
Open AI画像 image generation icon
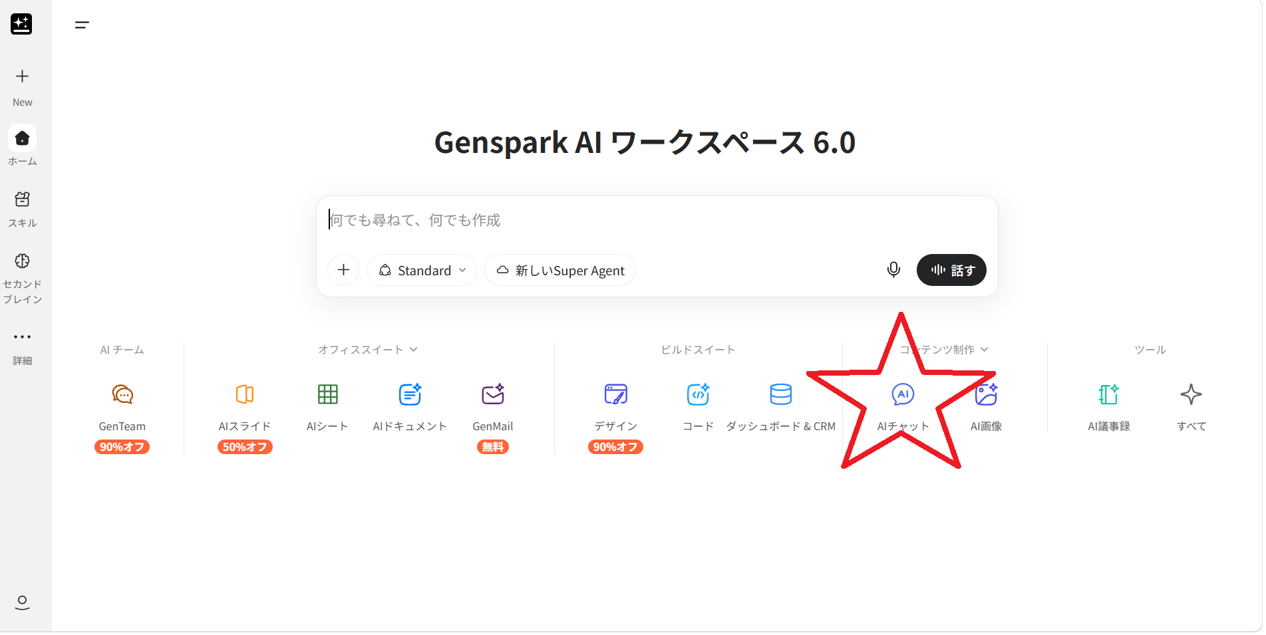coord(986,394)
